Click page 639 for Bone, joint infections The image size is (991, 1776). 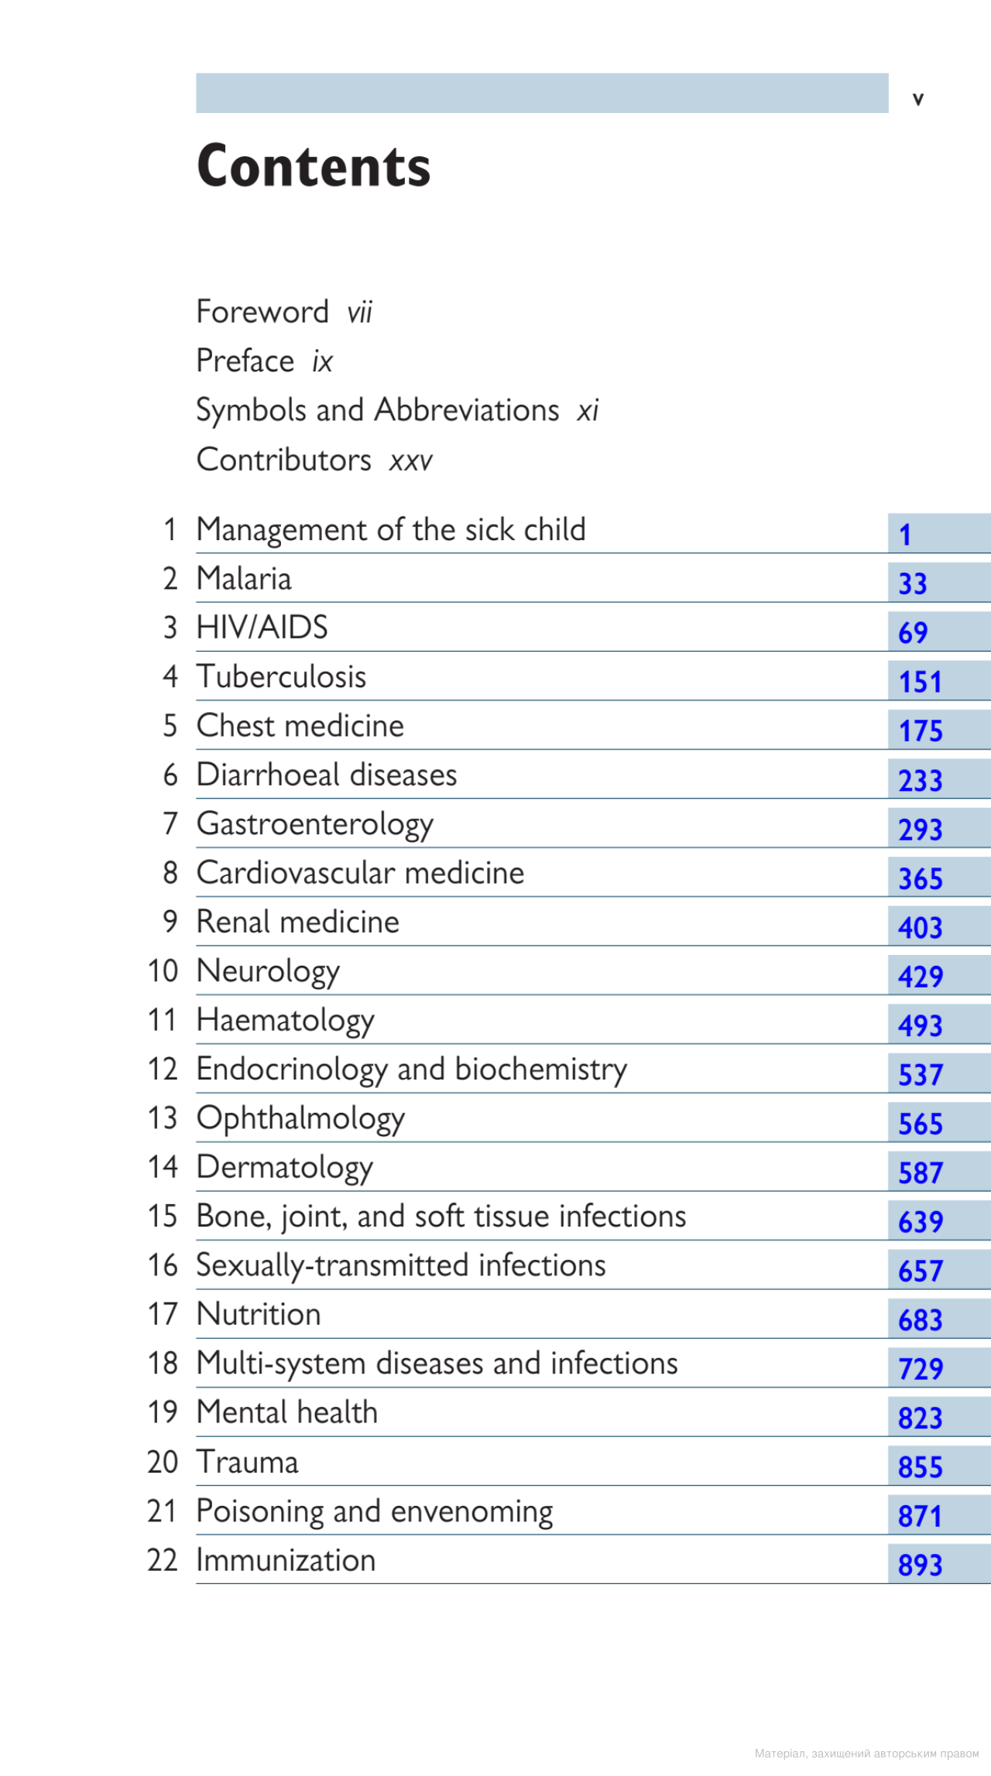[920, 1222]
